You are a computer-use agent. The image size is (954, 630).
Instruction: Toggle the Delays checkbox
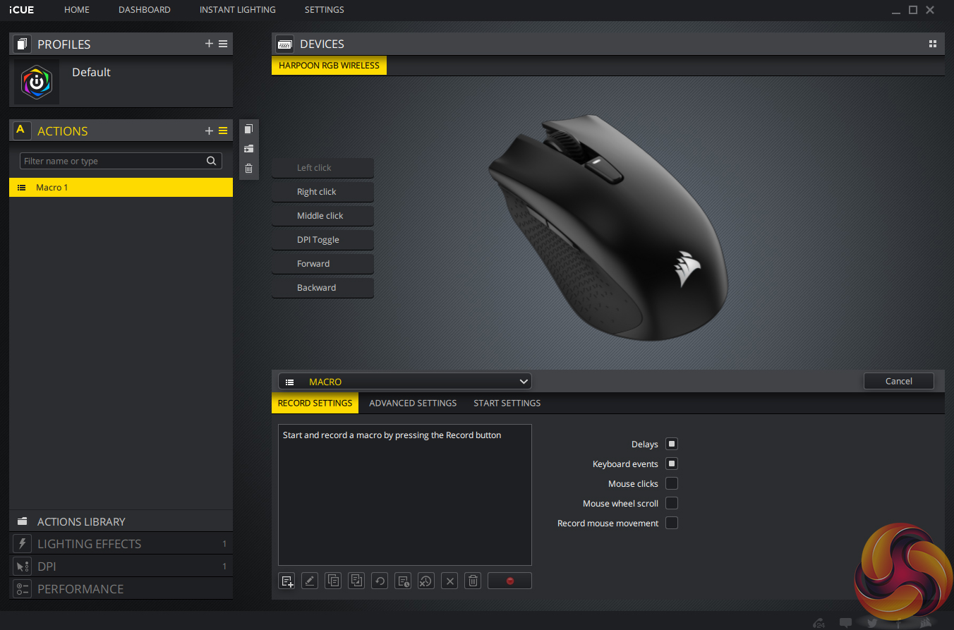(672, 444)
